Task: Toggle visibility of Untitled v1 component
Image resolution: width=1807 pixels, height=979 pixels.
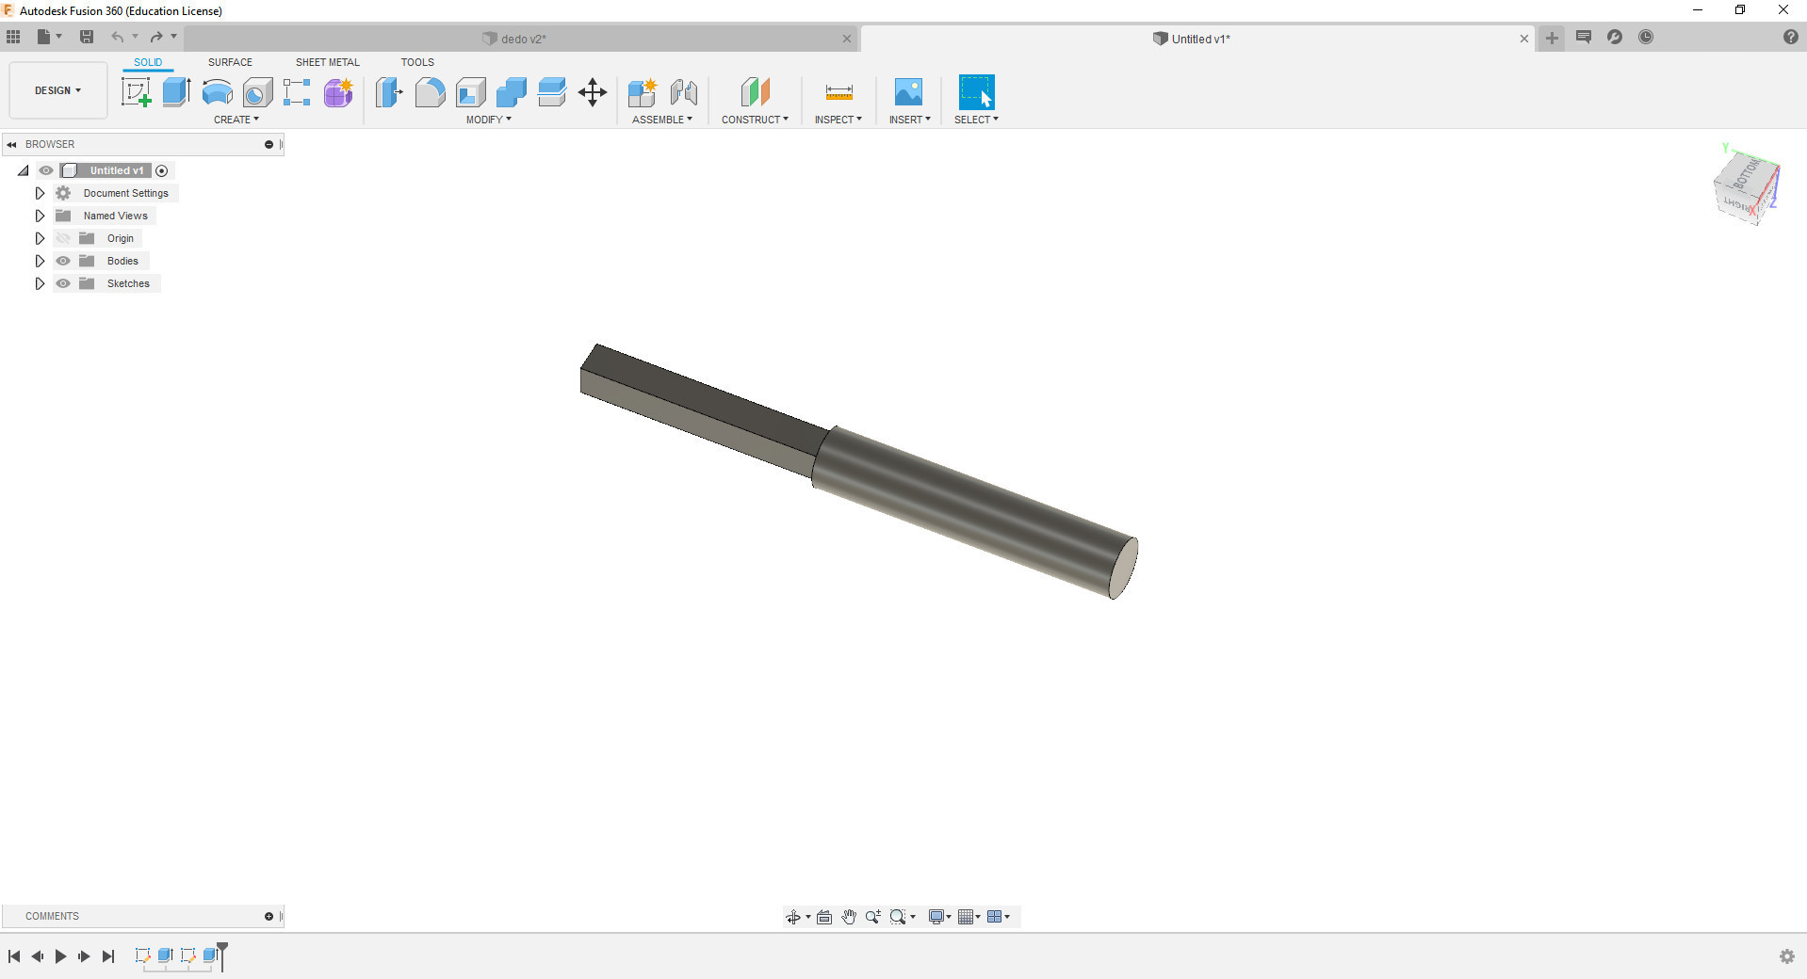Action: point(46,170)
